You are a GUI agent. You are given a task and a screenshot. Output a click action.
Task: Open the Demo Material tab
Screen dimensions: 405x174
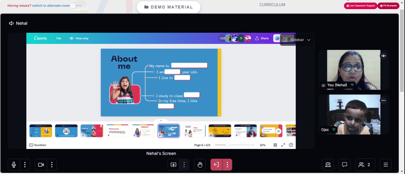click(168, 7)
